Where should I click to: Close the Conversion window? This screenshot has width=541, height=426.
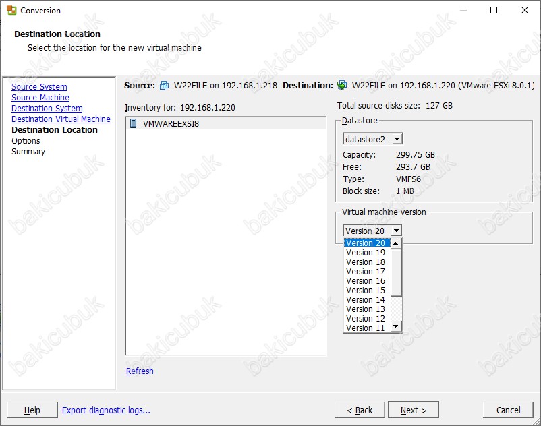point(524,10)
